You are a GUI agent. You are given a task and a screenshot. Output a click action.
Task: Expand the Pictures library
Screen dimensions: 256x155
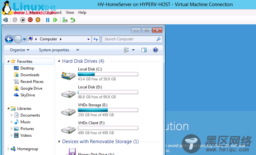(12, 128)
